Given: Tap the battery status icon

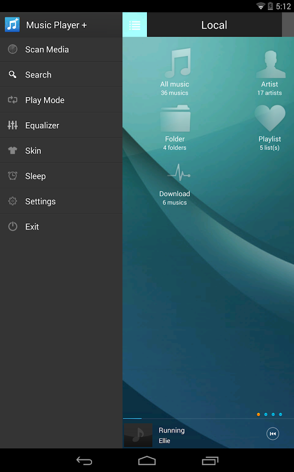Looking at the screenshot, I should click(270, 6).
